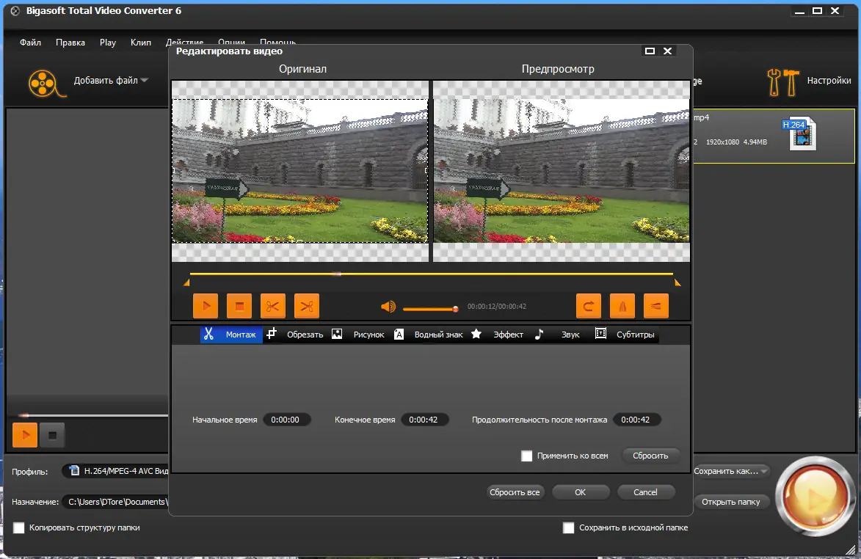Click the Назначение path field
The height and width of the screenshot is (559, 861).
pos(115,501)
